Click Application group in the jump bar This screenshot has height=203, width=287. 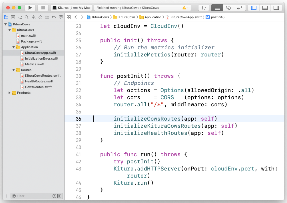150,17
